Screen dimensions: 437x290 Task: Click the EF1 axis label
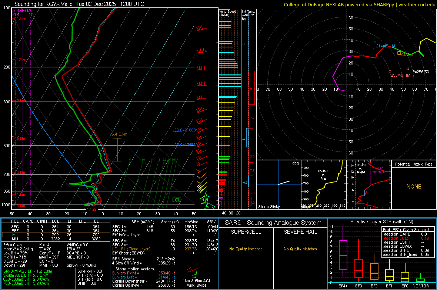coord(389,286)
